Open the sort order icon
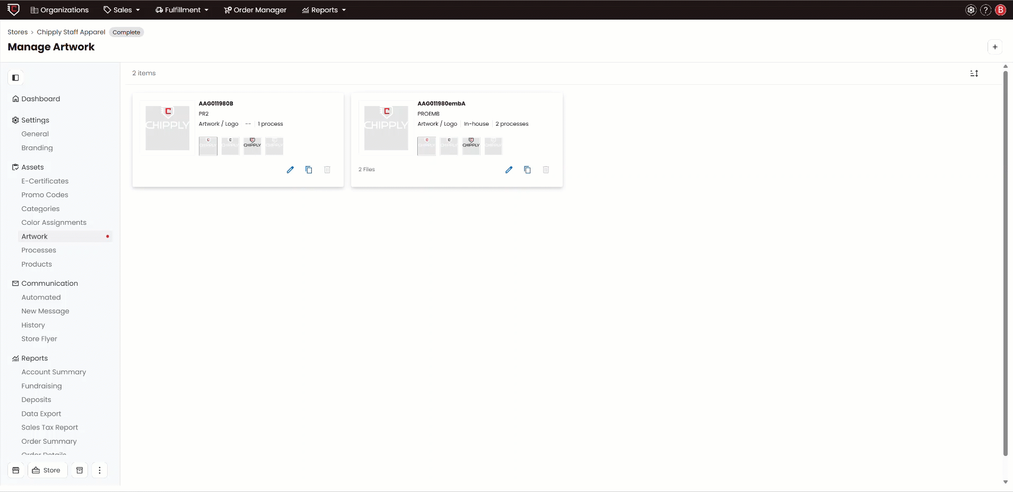This screenshot has height=492, width=1013. pos(974,74)
